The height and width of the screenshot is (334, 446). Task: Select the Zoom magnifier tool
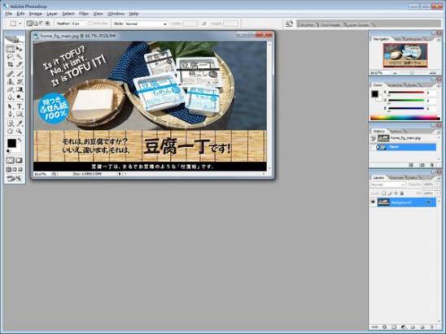(x=20, y=131)
